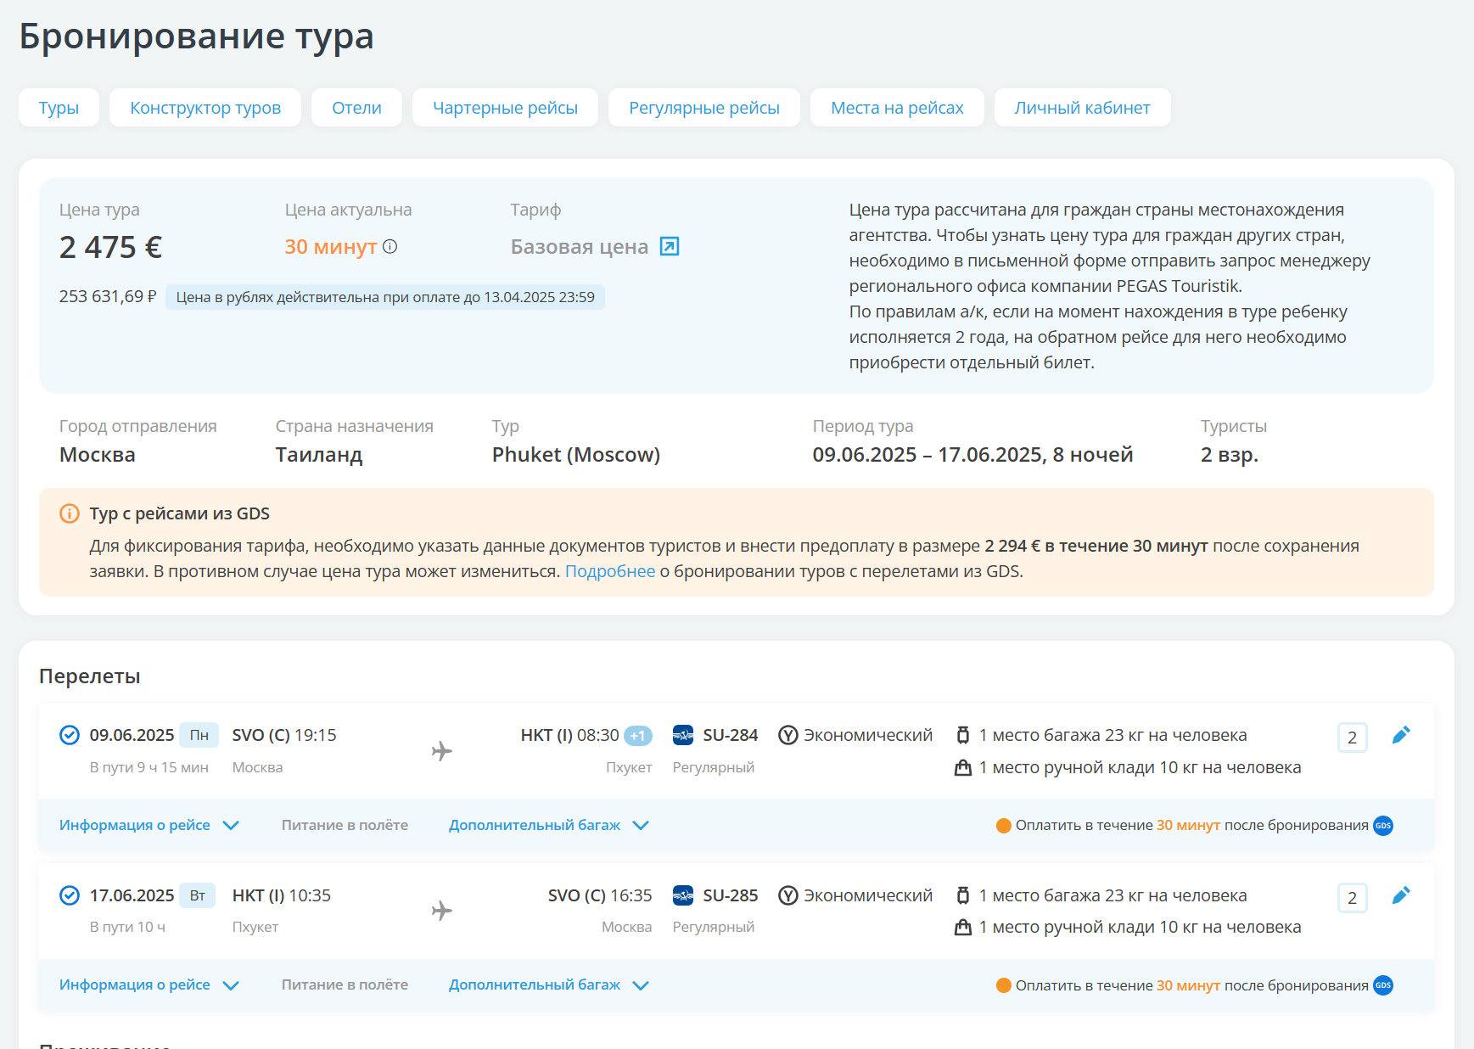
Task: Switch to the Чартерные рейсы tab
Action: 505,108
